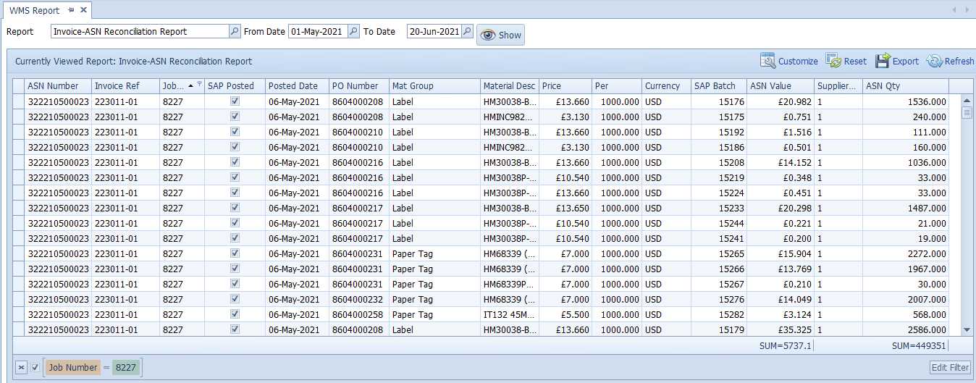The width and height of the screenshot is (976, 383).
Task: Select the WMS Report tab label
Action: click(x=35, y=10)
